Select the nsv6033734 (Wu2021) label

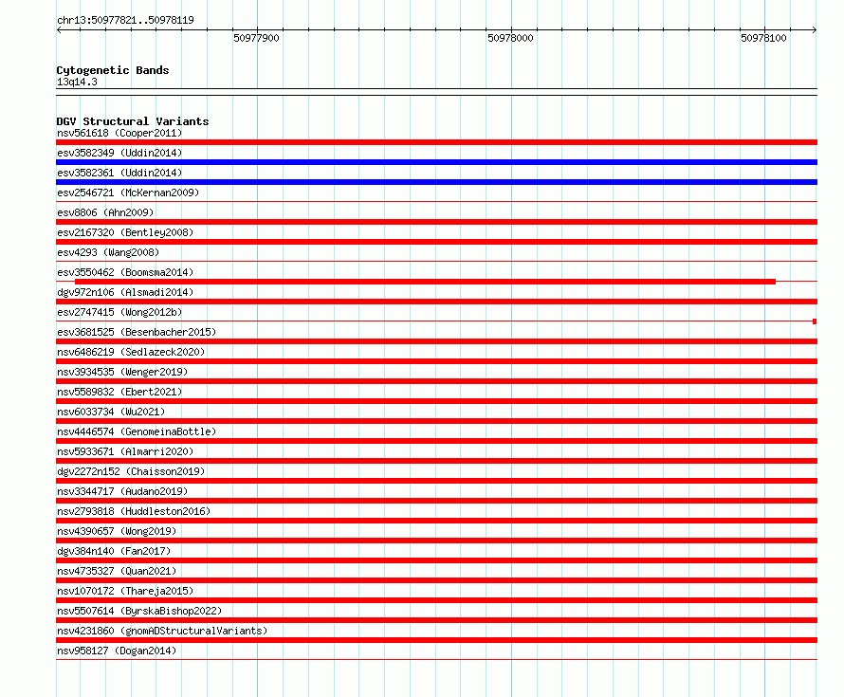(x=111, y=412)
